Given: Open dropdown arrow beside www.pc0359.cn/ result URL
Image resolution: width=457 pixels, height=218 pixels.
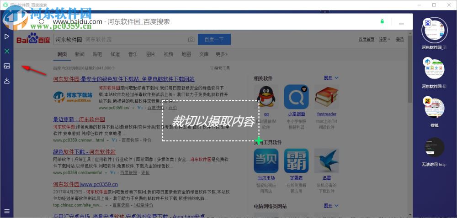Looking at the screenshot, I should click(x=133, y=108).
